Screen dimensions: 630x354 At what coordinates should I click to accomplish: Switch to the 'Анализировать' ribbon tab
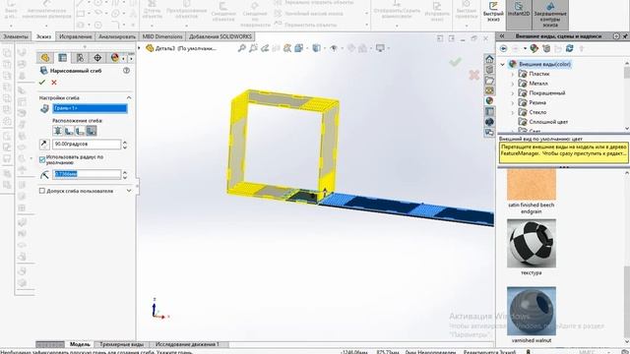pyautogui.click(x=117, y=36)
